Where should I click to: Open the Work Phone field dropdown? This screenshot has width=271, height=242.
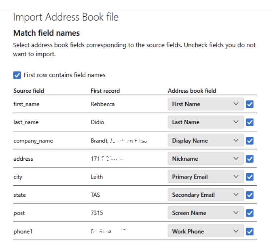click(205, 231)
